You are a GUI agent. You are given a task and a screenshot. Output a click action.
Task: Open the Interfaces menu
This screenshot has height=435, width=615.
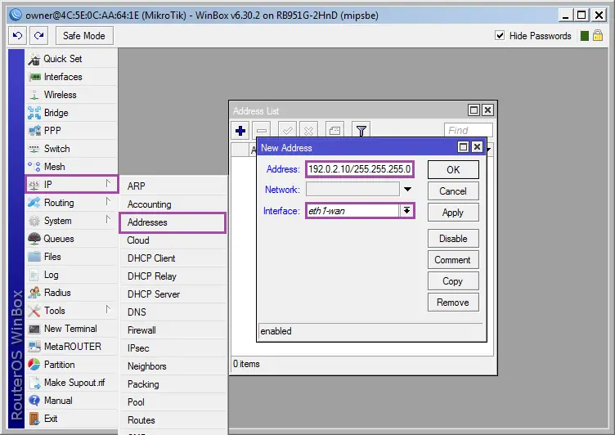pos(72,77)
